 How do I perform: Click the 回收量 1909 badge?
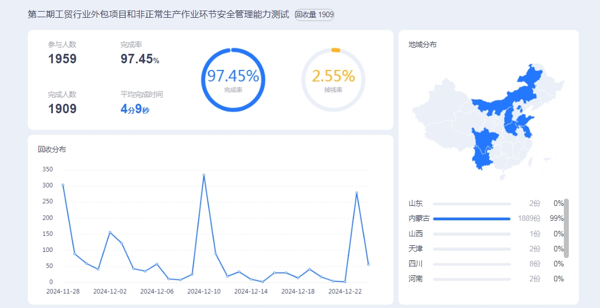[x=314, y=15]
